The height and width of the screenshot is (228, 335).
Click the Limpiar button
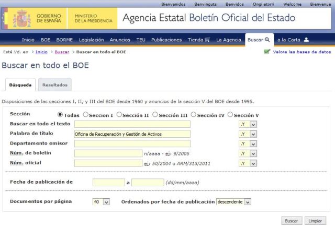tap(315, 221)
